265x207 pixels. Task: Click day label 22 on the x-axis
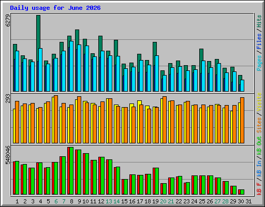(179, 201)
